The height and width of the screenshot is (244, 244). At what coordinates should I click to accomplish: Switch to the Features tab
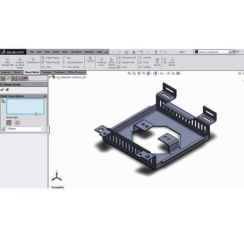6,72
